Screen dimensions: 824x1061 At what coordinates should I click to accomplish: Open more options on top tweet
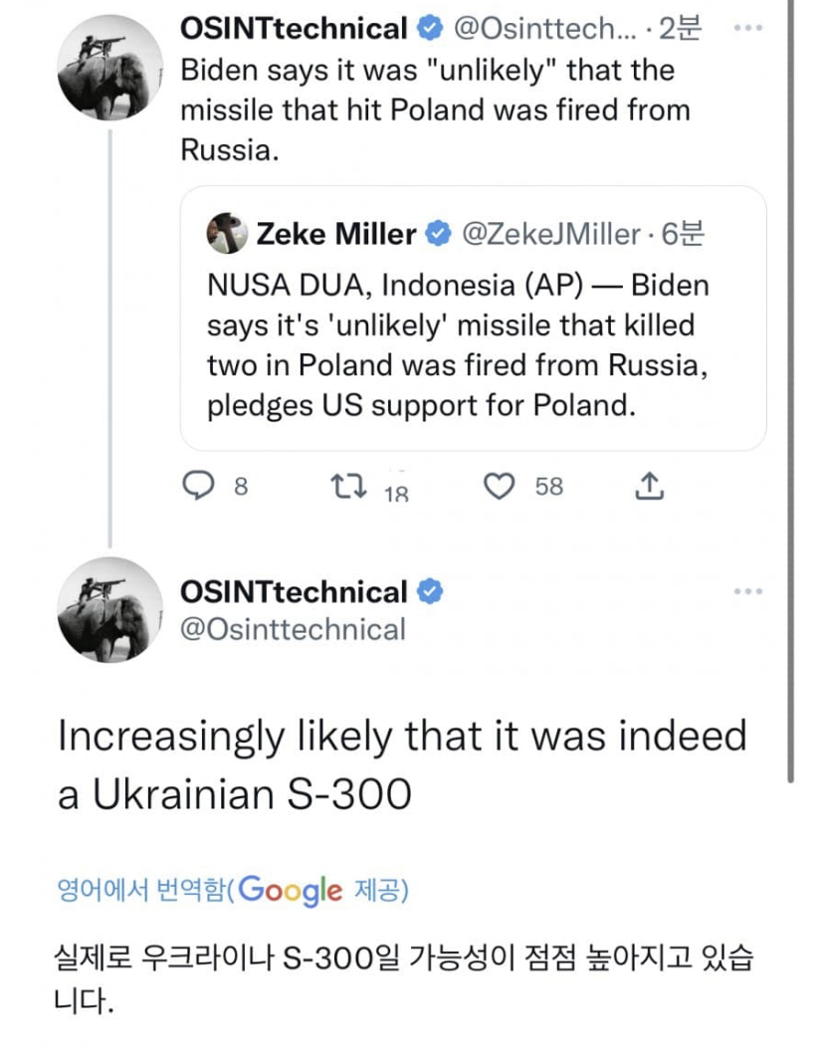[746, 28]
